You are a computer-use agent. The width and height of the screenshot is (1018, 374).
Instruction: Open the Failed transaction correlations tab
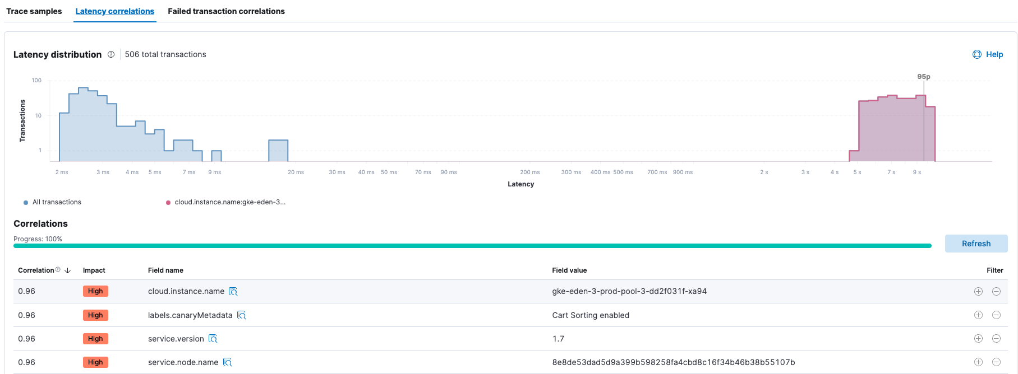click(x=226, y=11)
